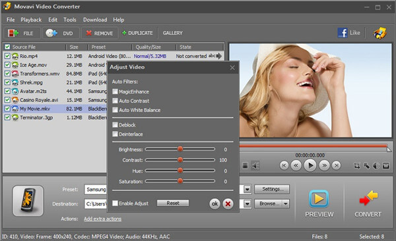The height and width of the screenshot is (241, 396).
Task: Open the Download menu
Action: pos(95,20)
